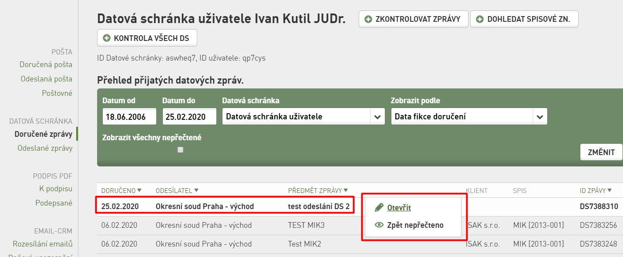The height and width of the screenshot is (257, 623).
Task: Go to Odeslané zprávy in sidebar
Action: 45,148
